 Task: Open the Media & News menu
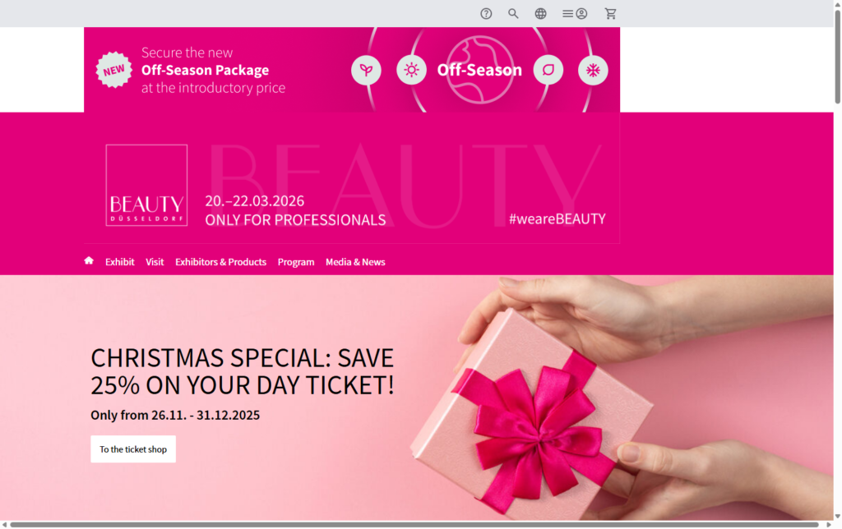click(355, 262)
